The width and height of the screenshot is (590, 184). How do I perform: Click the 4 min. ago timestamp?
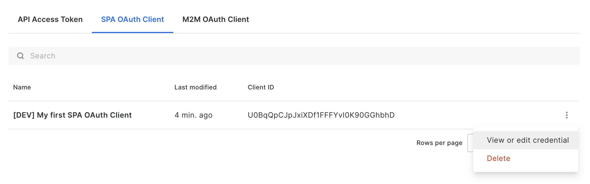[193, 115]
